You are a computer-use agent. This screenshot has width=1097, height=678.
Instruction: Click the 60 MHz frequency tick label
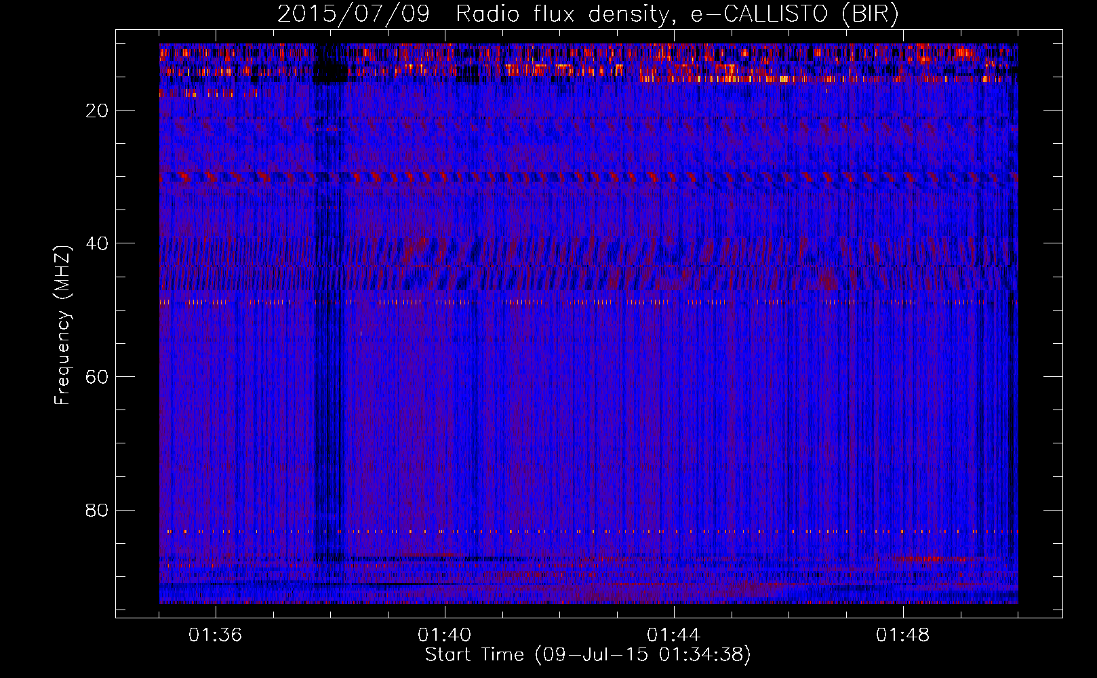(x=97, y=377)
